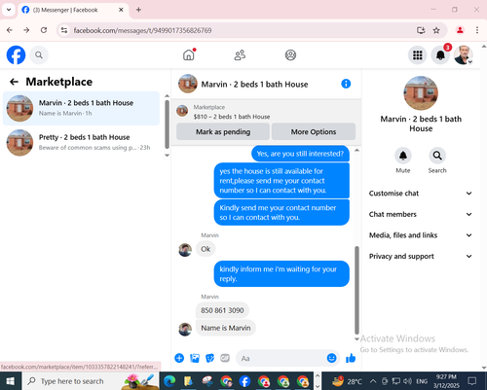
Task: Go to the Home feed icon
Action: click(x=189, y=54)
